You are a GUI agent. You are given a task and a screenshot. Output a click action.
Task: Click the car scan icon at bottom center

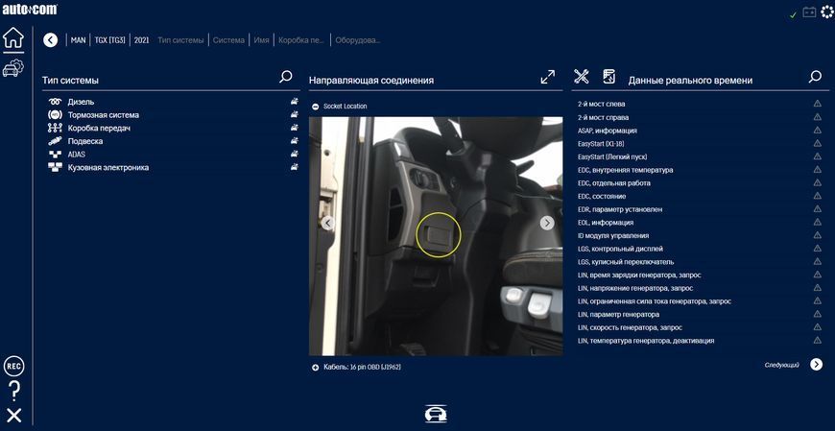(x=436, y=414)
